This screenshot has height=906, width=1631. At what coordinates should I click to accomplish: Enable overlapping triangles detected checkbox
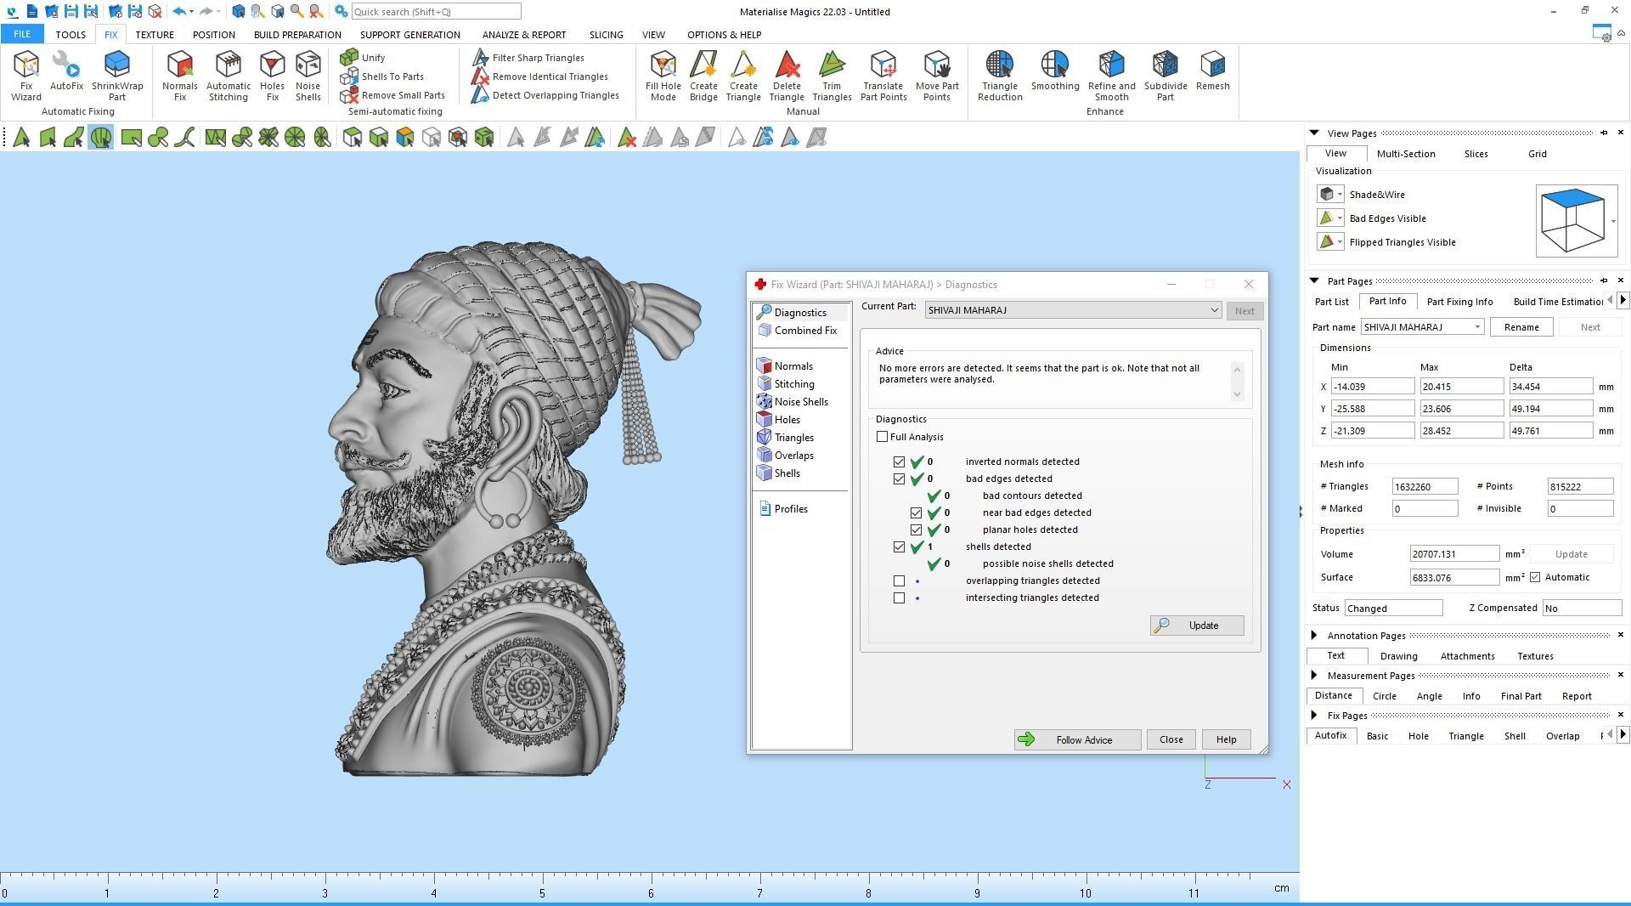(899, 580)
